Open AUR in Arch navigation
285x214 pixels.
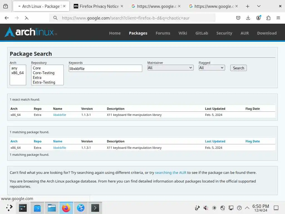coord(245,33)
